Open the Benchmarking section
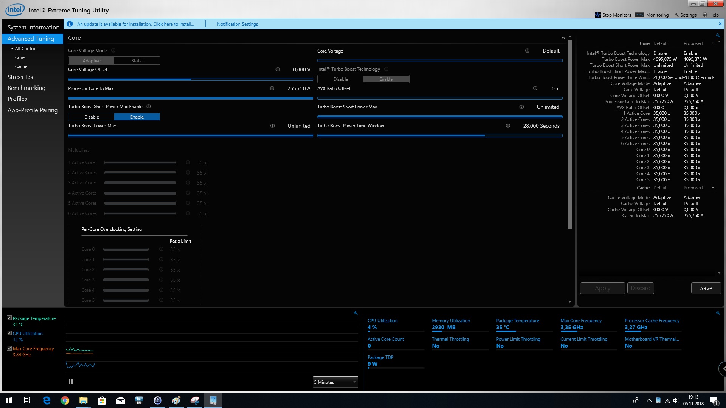Screen dimensions: 726x408 pyautogui.click(x=26, y=88)
